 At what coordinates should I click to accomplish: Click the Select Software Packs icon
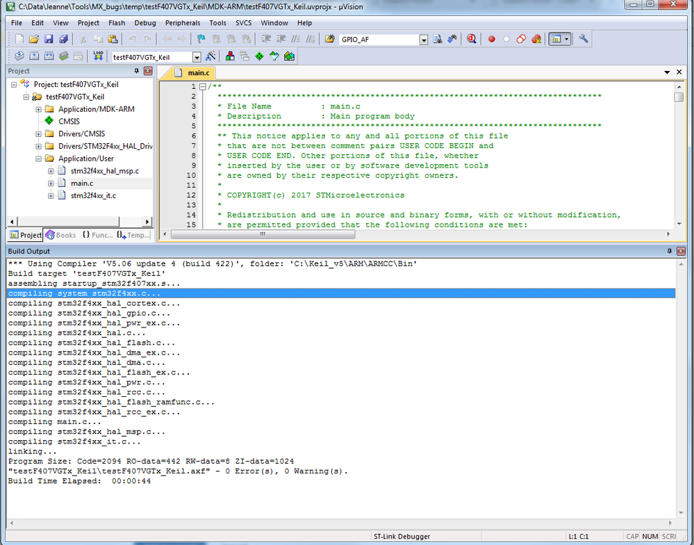tap(274, 56)
